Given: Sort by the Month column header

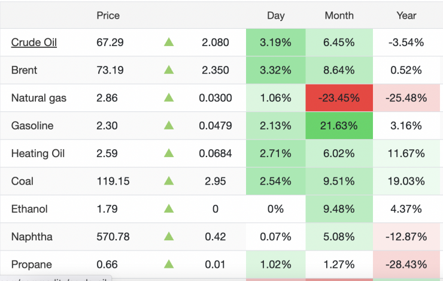Looking at the screenshot, I should [x=339, y=16].
